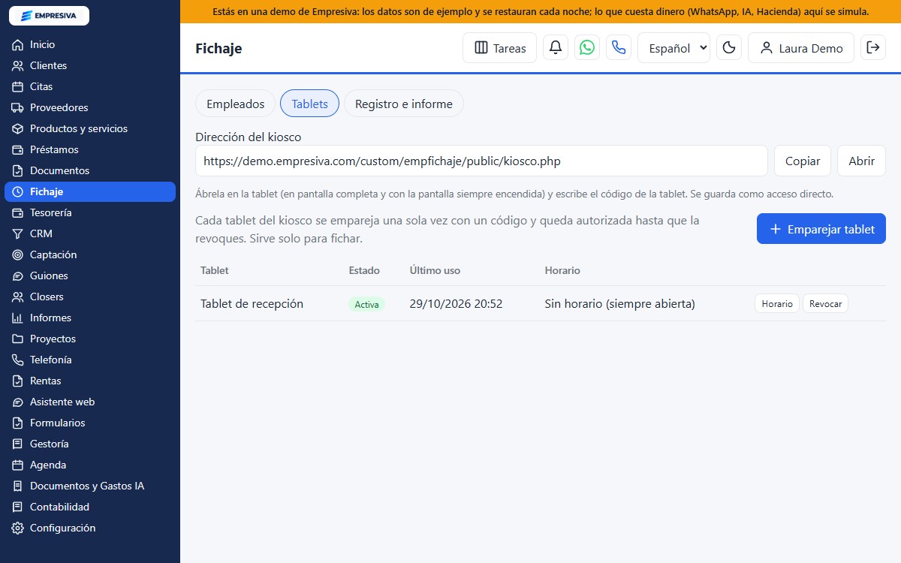901x563 pixels.
Task: Go to Contabilidad in the sidebar
Action: tap(90, 507)
